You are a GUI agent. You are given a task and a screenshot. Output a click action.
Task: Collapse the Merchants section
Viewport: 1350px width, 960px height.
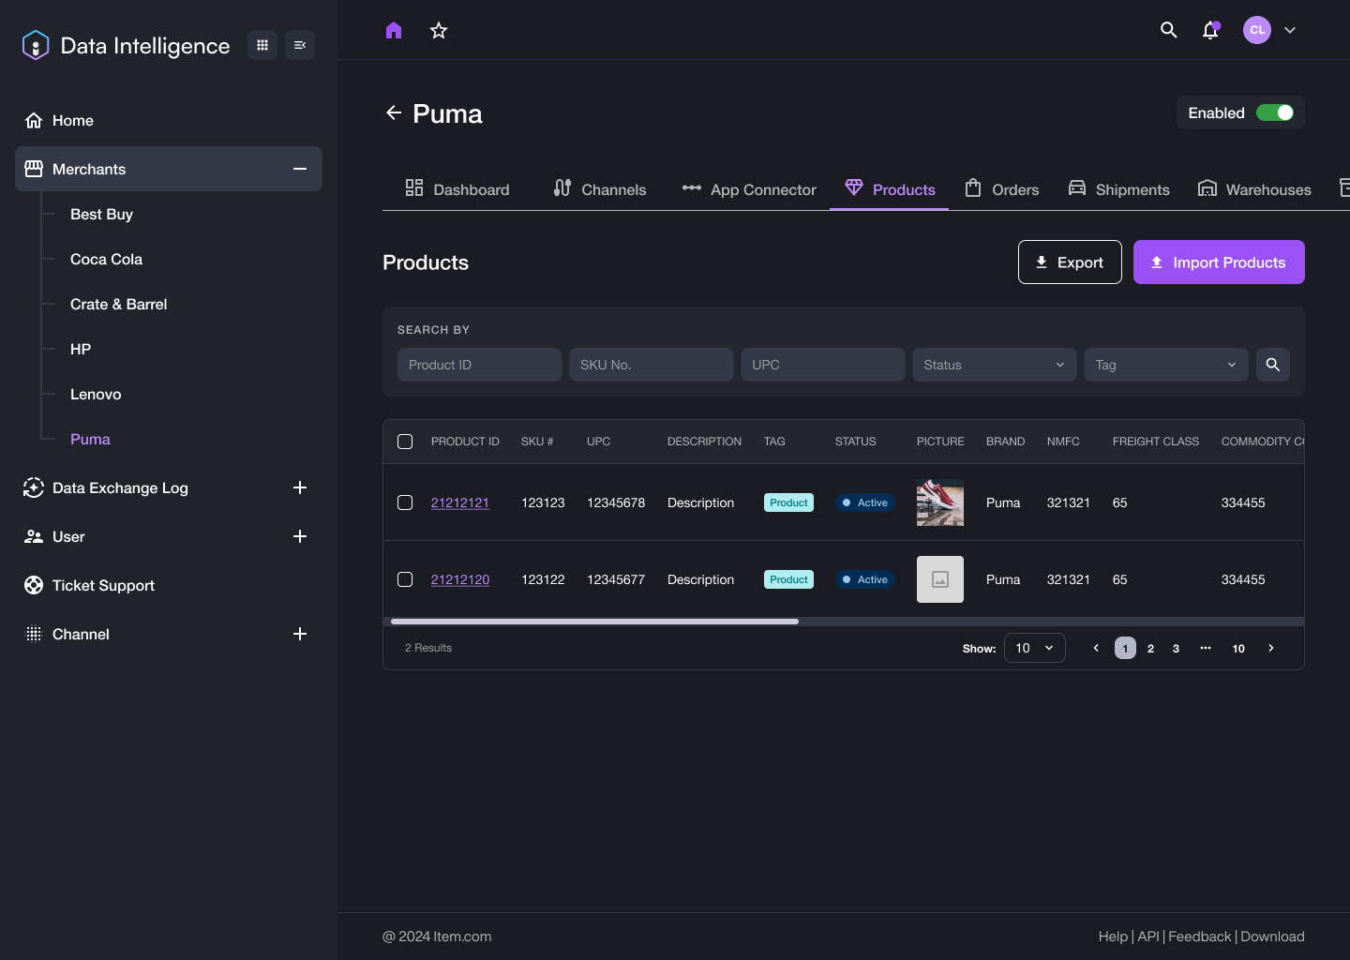pyautogui.click(x=300, y=169)
